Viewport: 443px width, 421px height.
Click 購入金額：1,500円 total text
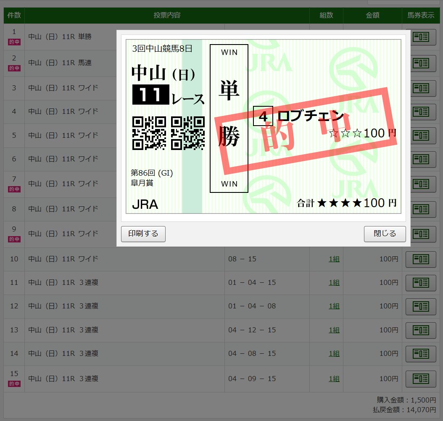pyautogui.click(x=406, y=400)
